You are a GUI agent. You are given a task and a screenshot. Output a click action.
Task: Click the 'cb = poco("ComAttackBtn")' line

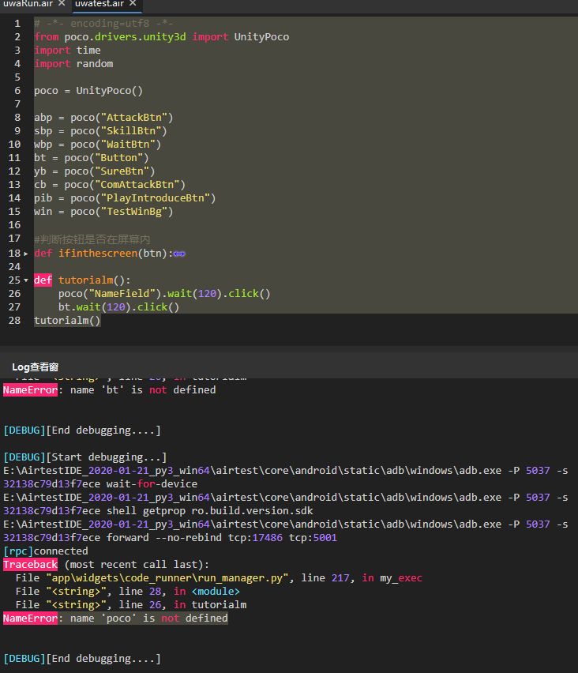110,185
